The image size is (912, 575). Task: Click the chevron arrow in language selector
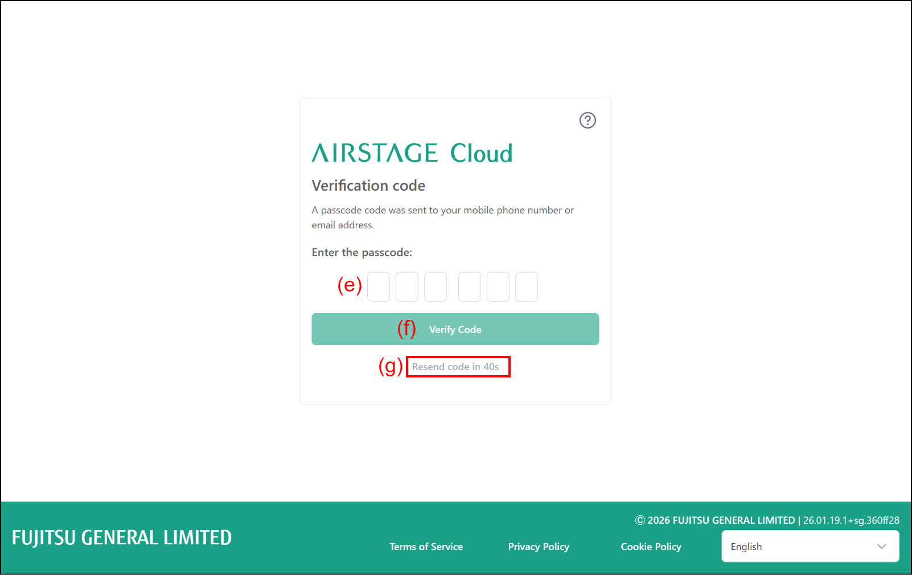(882, 547)
